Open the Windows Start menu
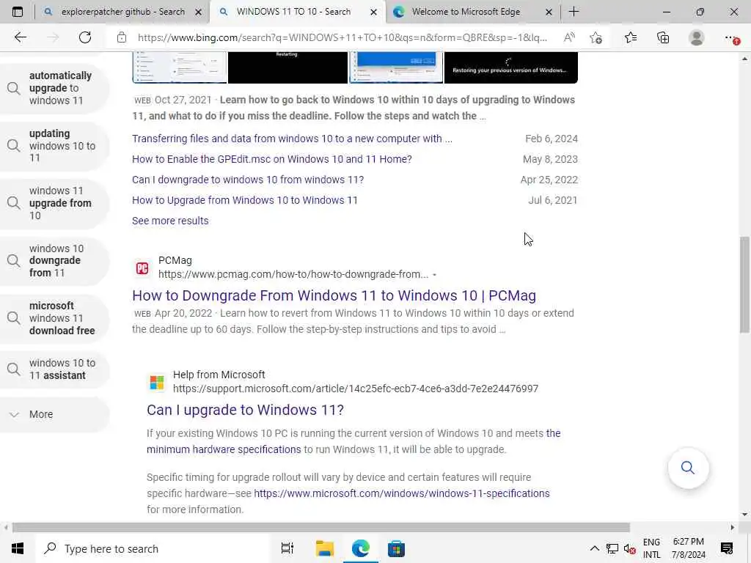Viewport: 751px width, 563px height. [18, 548]
